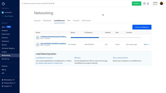Click IP address 163.47.10.203
Screen dimensions: 166x93
coord(89,44)
